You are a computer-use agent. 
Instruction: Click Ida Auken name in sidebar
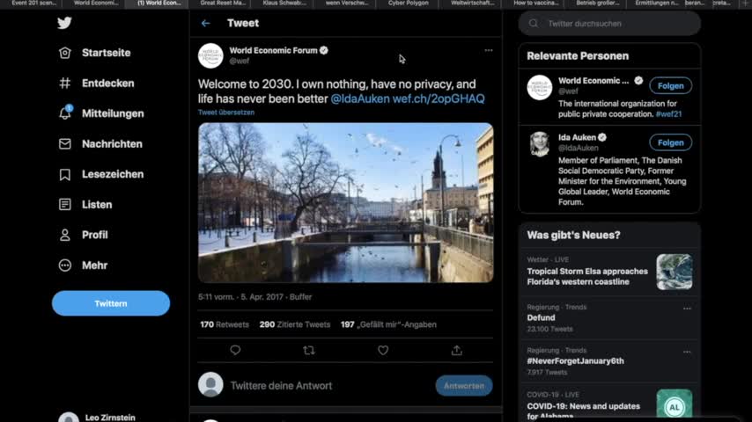click(577, 137)
